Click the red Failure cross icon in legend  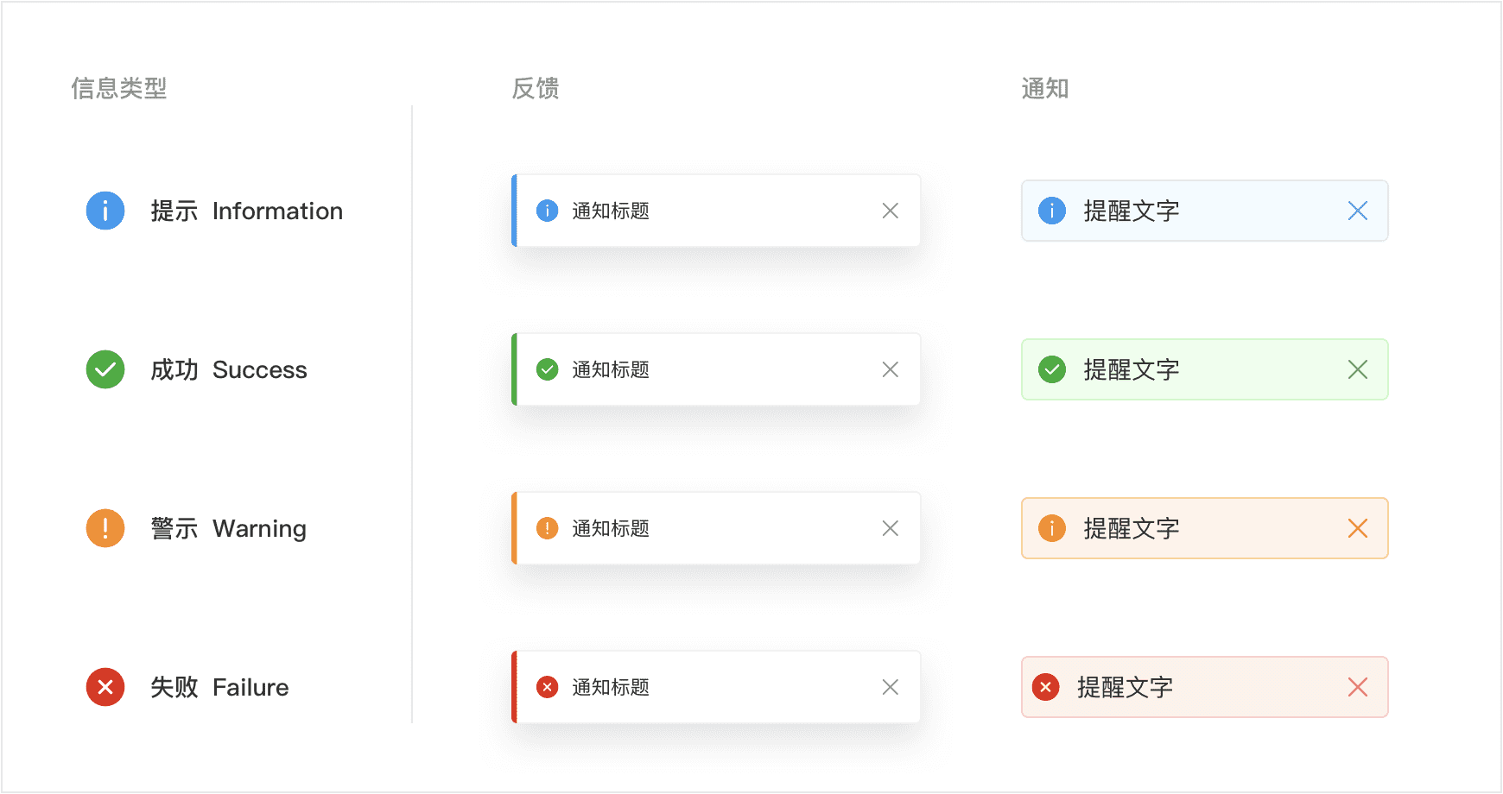[x=105, y=687]
